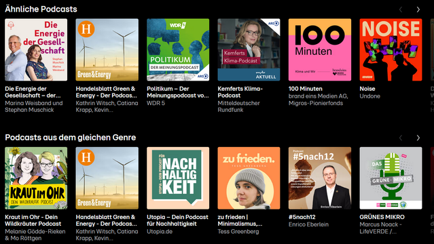Viewport: 434px width, 244px height.
Task: Open Grünes Mikro cover art
Action: tap(391, 178)
